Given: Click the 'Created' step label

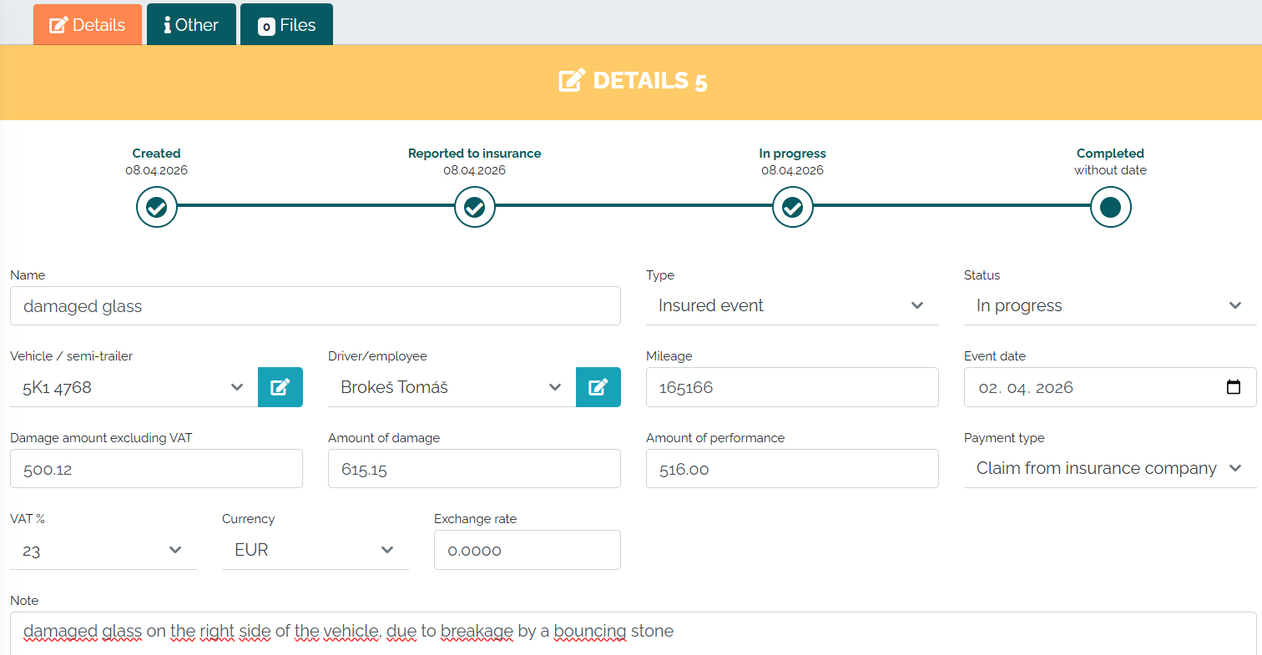Looking at the screenshot, I should coord(157,154).
